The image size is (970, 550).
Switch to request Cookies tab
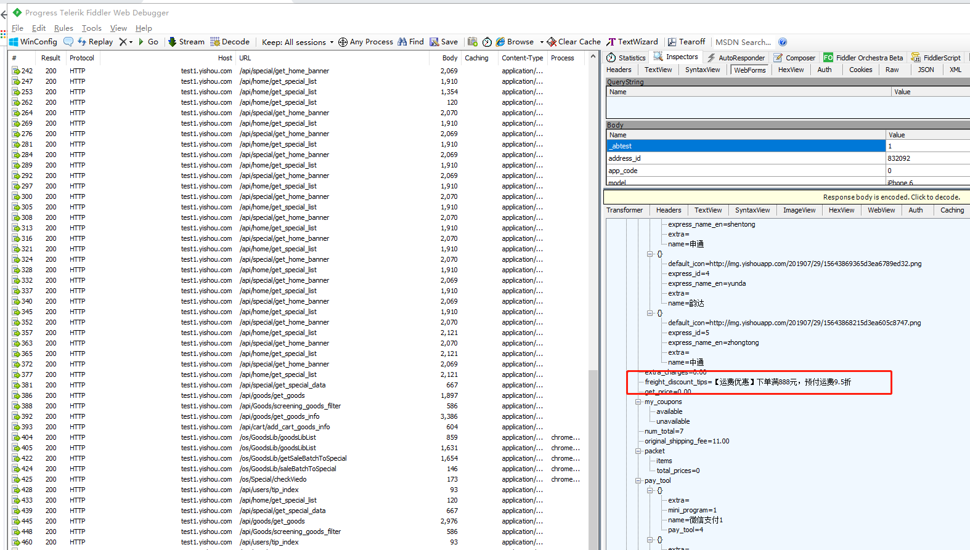point(860,70)
